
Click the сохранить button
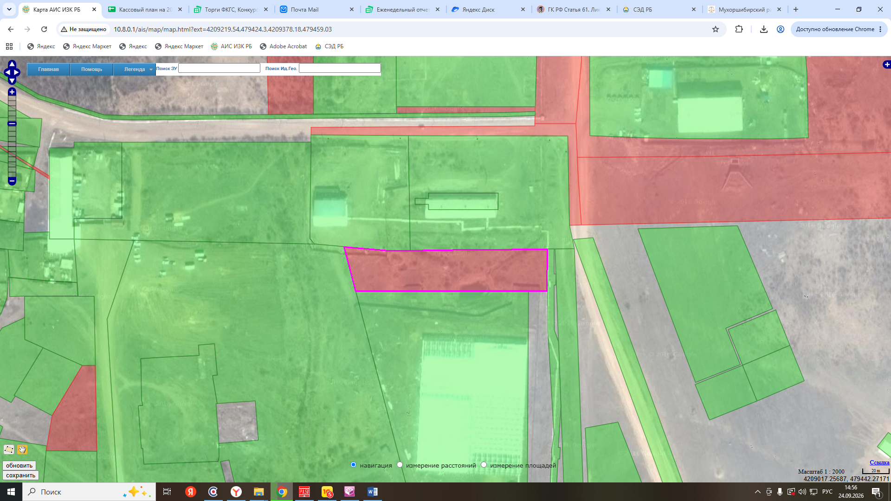(x=20, y=475)
